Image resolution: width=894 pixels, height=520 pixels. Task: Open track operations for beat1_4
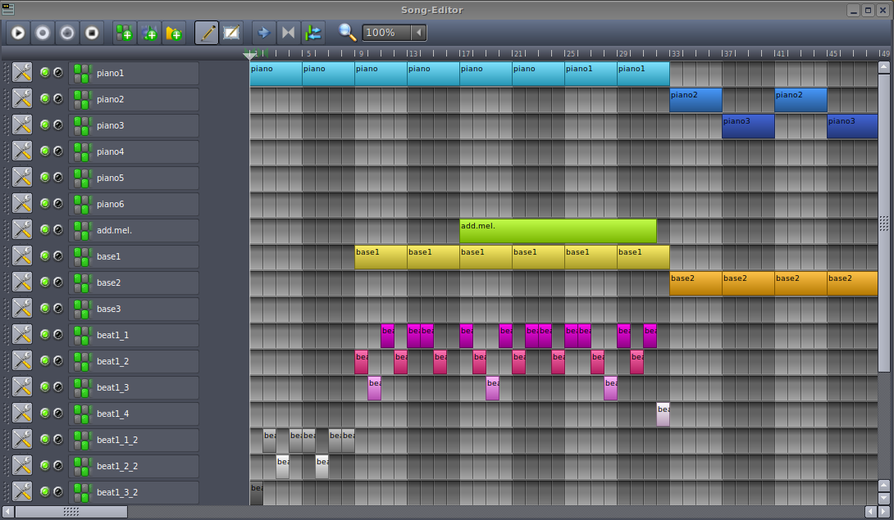click(x=22, y=414)
